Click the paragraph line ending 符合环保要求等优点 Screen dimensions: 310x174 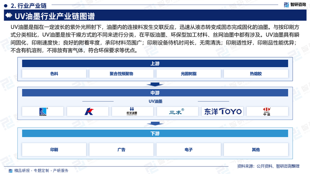pyautogui.click(x=74, y=50)
